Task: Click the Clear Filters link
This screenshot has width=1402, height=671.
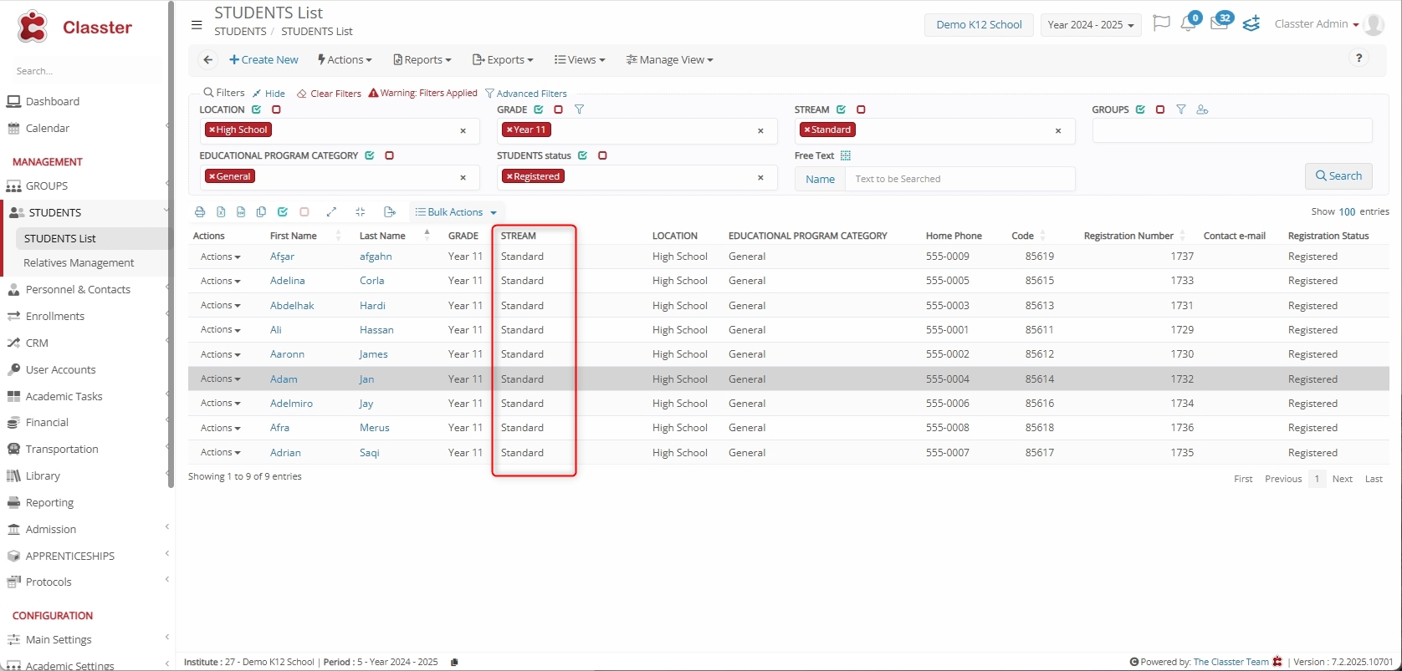Action: click(330, 94)
